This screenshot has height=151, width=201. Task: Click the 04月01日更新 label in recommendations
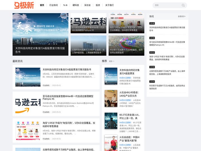click(x=125, y=122)
